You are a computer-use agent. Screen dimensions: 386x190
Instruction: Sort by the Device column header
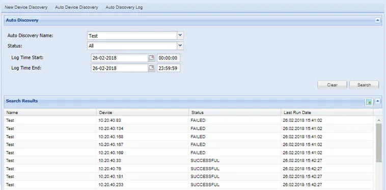click(x=143, y=113)
